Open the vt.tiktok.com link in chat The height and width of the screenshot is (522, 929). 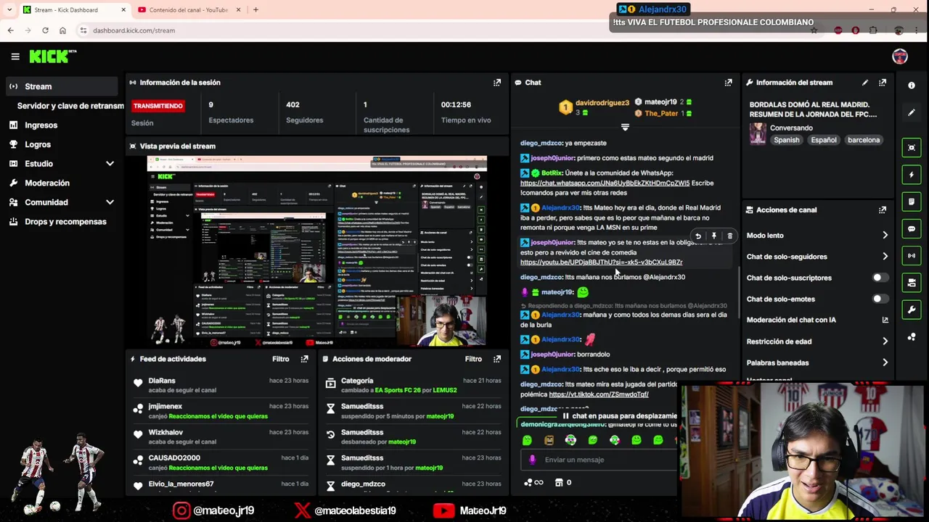pyautogui.click(x=599, y=394)
